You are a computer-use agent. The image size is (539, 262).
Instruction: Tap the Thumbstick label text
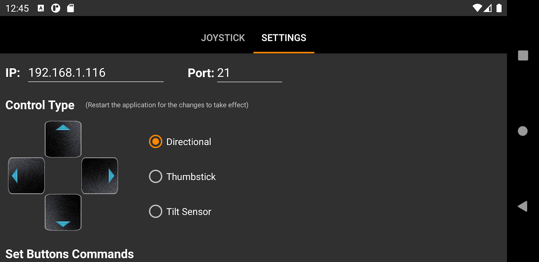point(191,177)
